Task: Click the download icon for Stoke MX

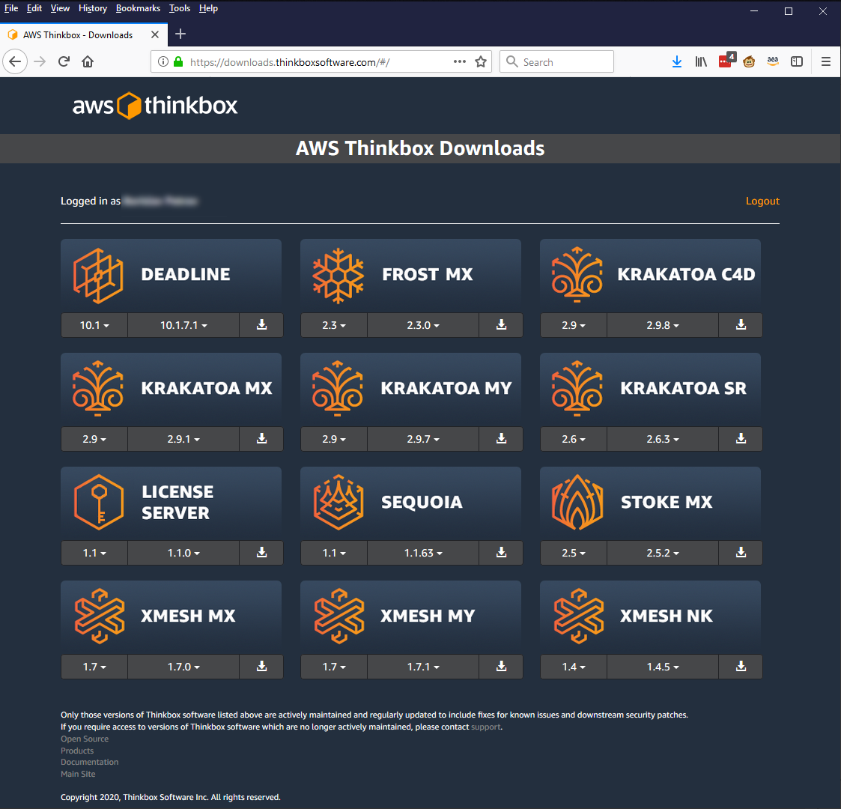Action: [740, 553]
